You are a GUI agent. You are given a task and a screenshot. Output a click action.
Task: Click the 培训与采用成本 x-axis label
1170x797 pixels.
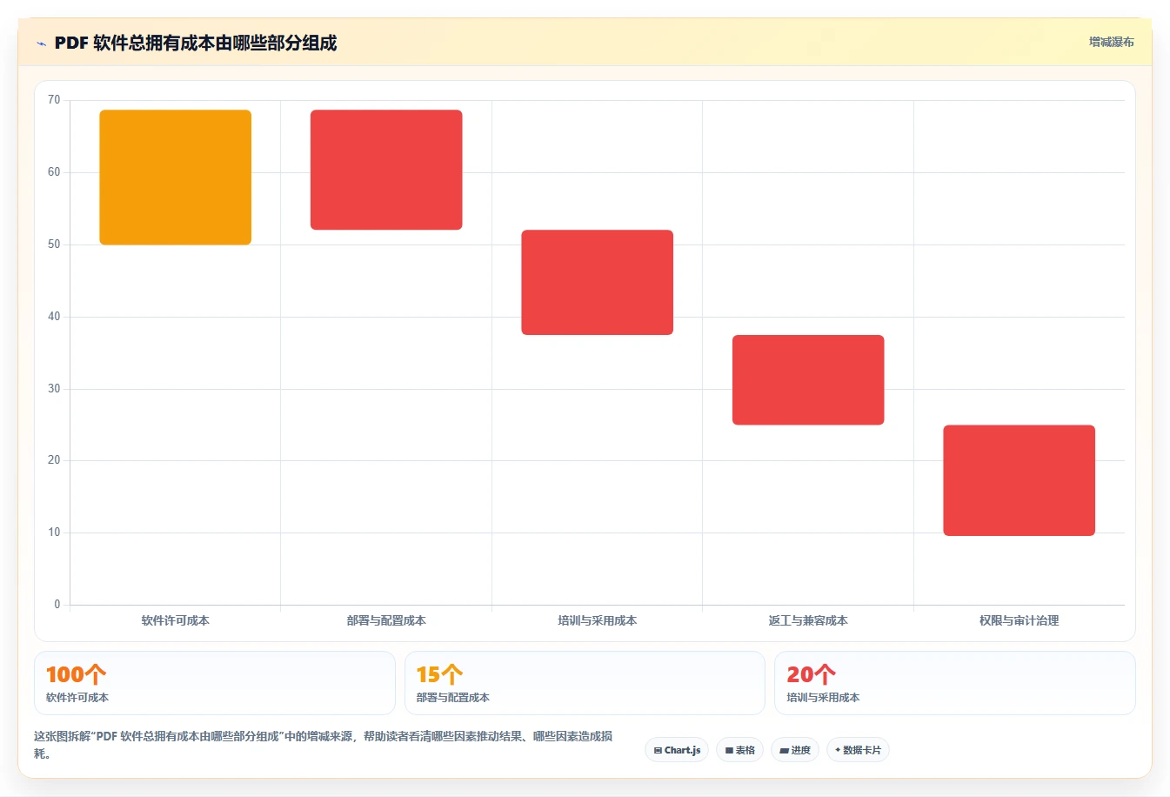point(598,620)
